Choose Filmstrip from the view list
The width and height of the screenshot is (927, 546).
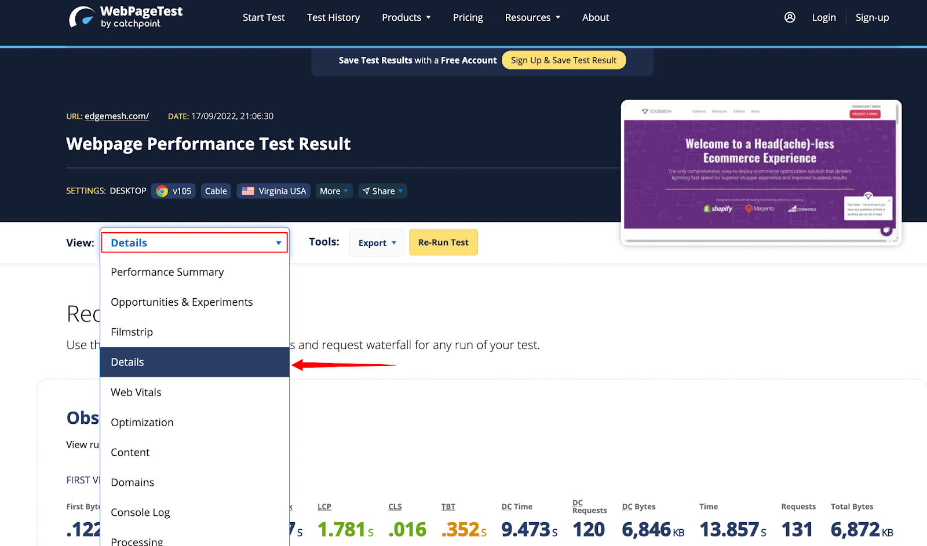click(195, 332)
